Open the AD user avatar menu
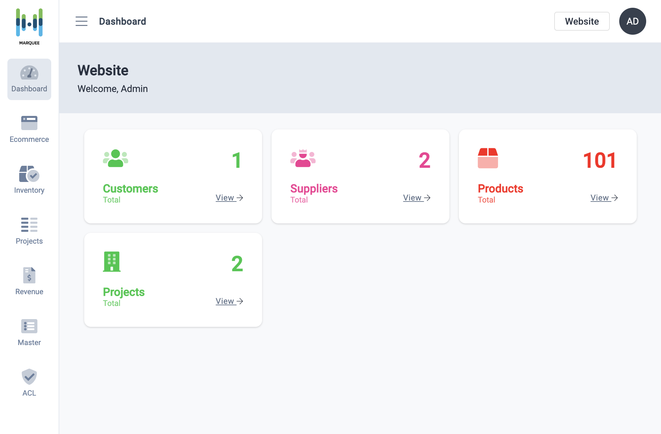Viewport: 661px width, 434px height. pyautogui.click(x=632, y=21)
